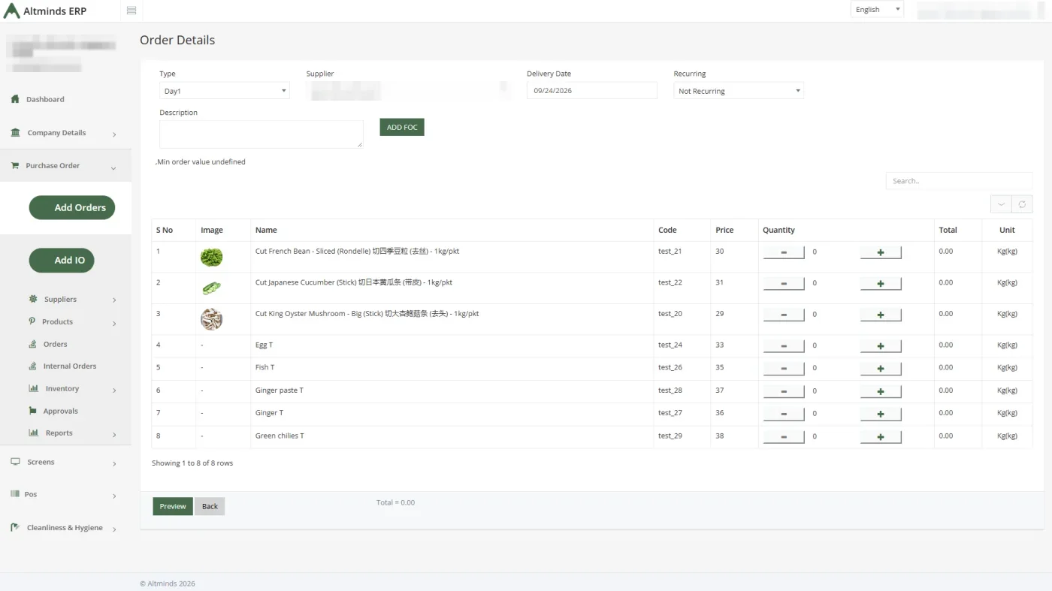Expand the Suppliers submenu arrow

tap(114, 300)
